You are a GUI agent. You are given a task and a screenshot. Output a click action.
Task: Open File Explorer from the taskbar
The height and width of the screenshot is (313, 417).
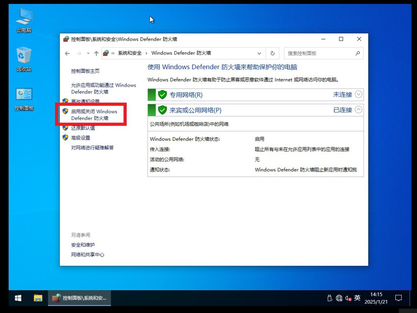[x=38, y=298]
